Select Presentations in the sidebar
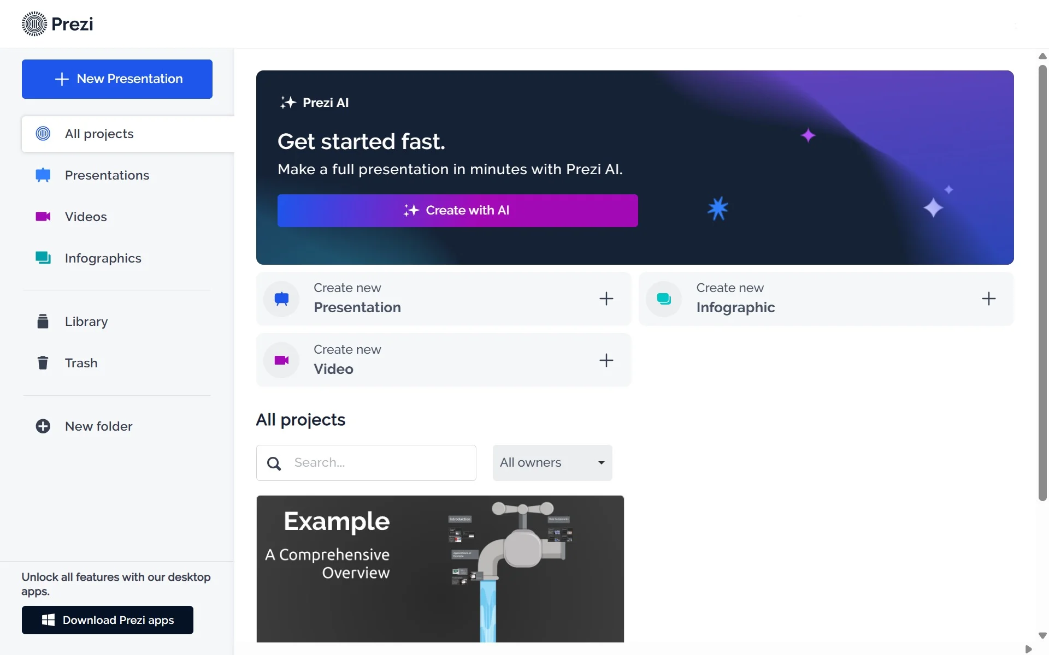Viewport: 1049px width, 655px height. click(107, 175)
